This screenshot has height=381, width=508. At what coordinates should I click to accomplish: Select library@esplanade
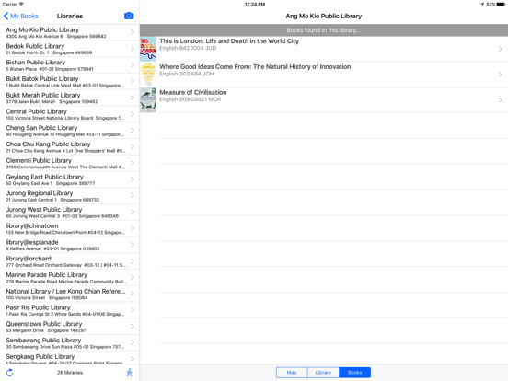tap(70, 245)
